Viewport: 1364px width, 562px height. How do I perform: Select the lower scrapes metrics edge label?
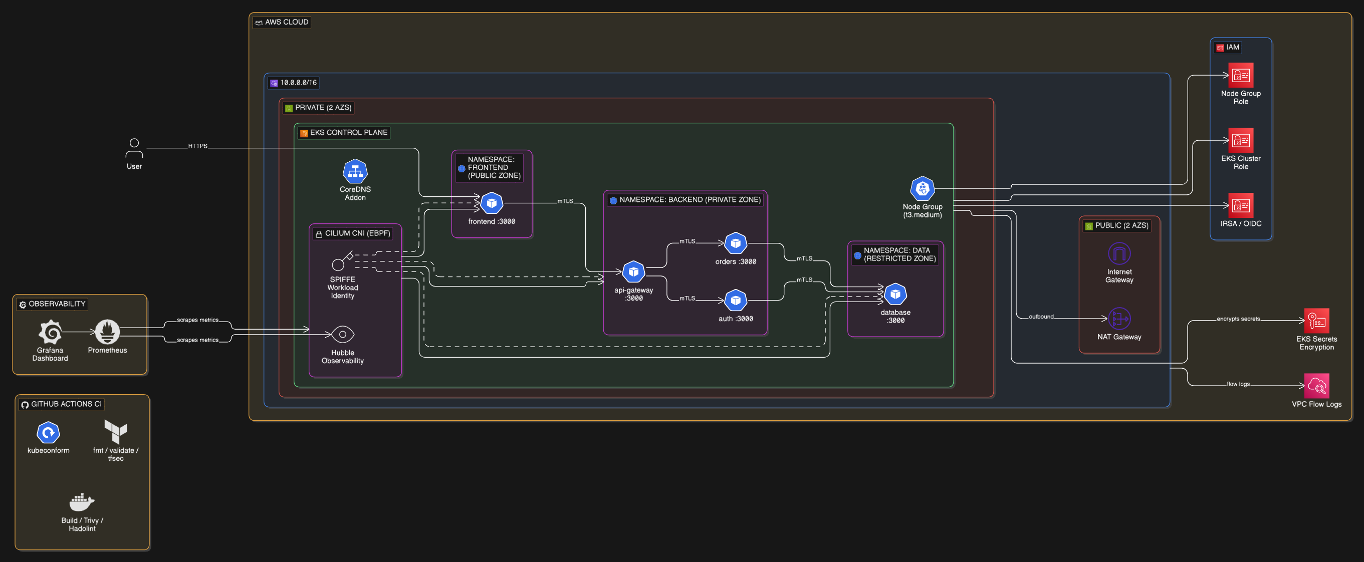(197, 340)
